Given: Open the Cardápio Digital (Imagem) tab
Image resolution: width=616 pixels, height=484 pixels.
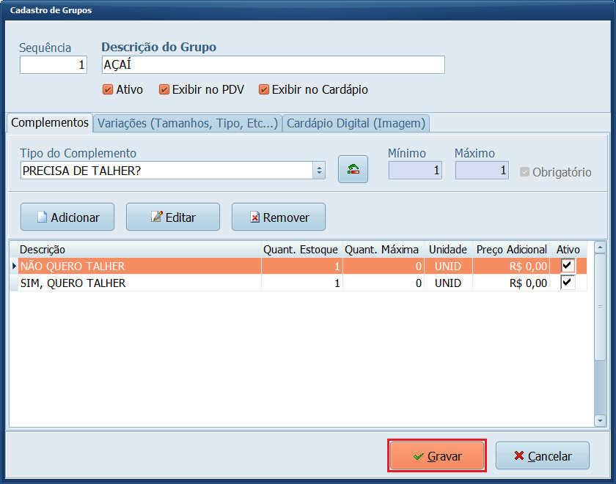Looking at the screenshot, I should point(356,123).
